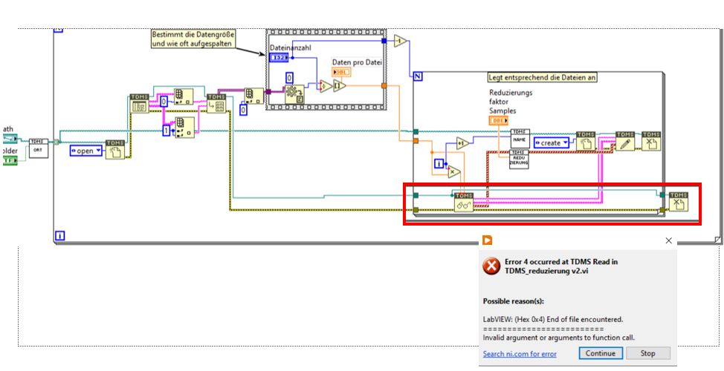Open the 'create' enum constant dropdown
Screen dimensions: 724x371
coord(552,143)
